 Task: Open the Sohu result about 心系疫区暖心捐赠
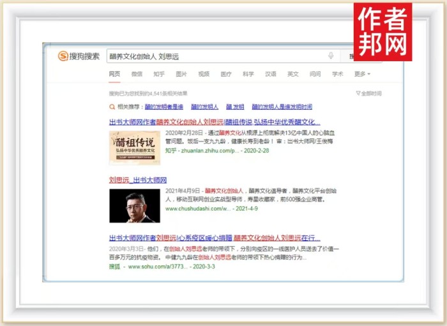tap(215, 237)
